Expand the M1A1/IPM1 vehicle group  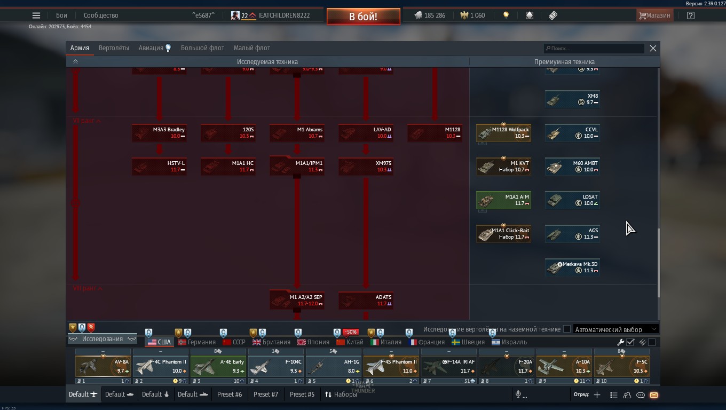click(297, 166)
